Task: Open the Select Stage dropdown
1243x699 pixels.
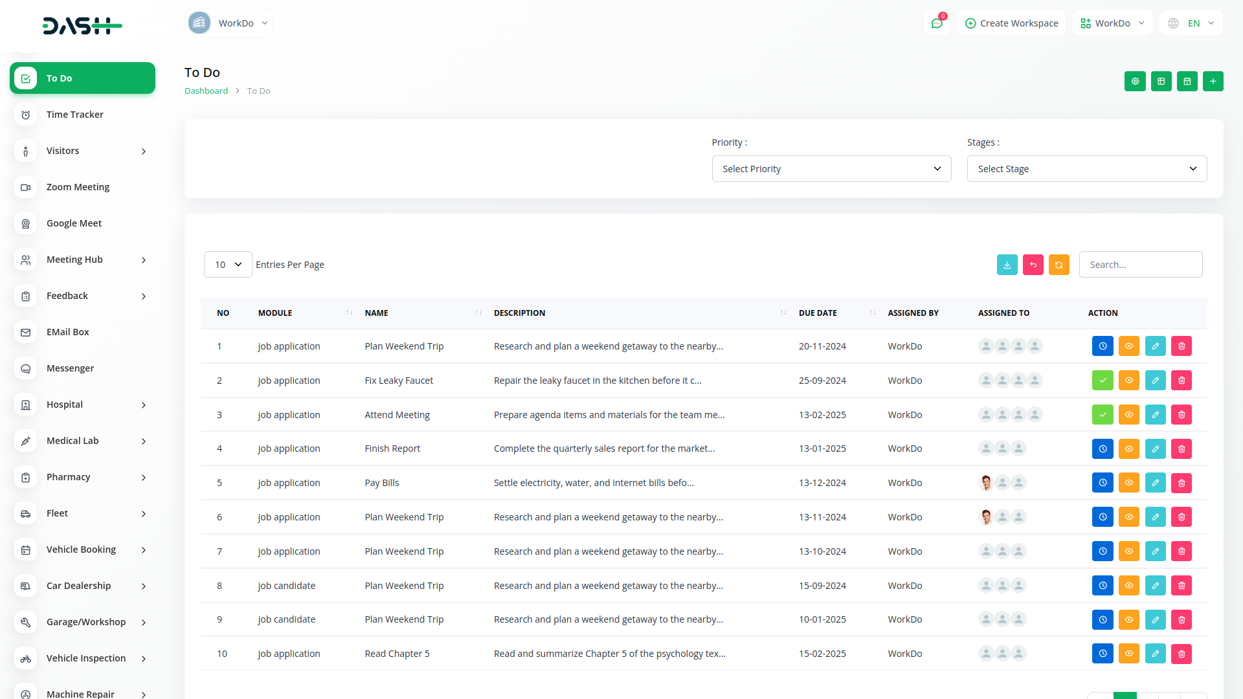Action: [x=1086, y=168]
